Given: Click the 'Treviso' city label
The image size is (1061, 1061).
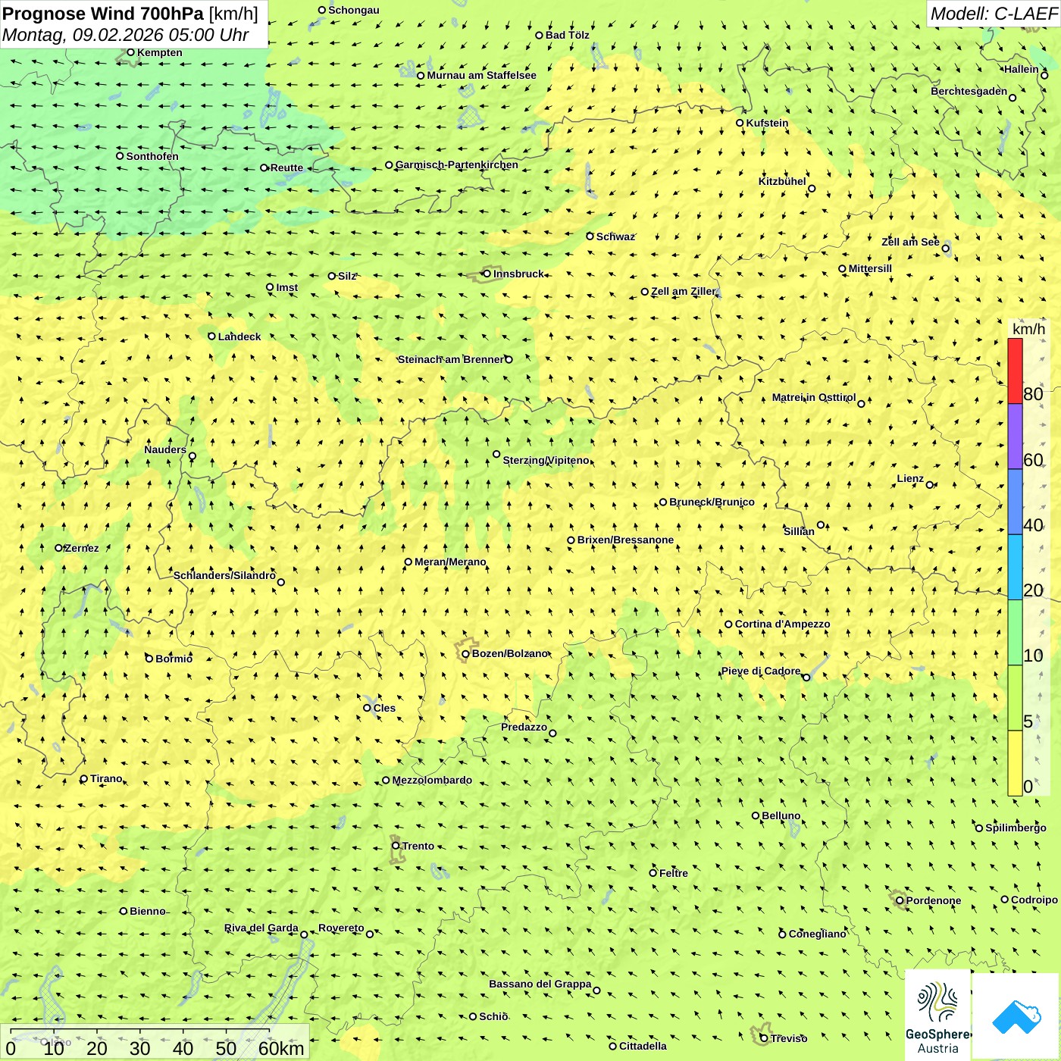Looking at the screenshot, I should [x=788, y=1038].
